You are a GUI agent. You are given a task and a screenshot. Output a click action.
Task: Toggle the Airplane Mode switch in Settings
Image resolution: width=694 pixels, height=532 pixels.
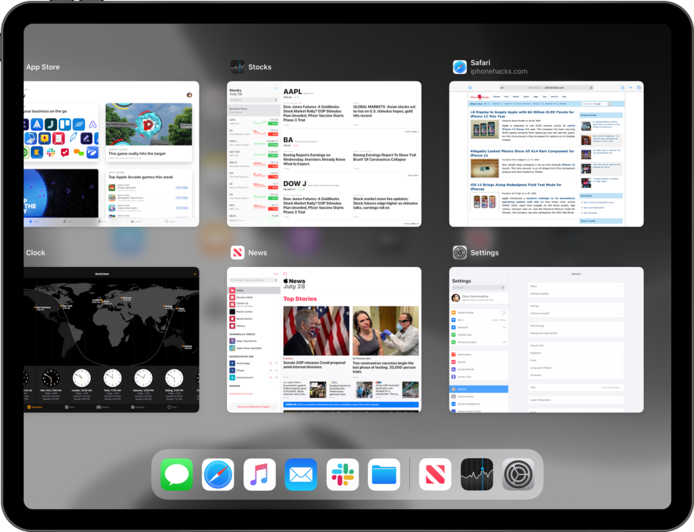(502, 312)
